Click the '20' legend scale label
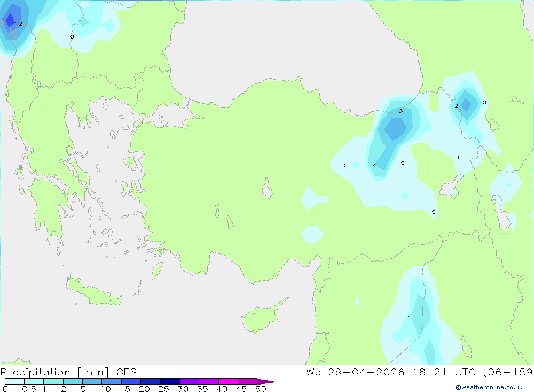The image size is (534, 392). [x=144, y=389]
